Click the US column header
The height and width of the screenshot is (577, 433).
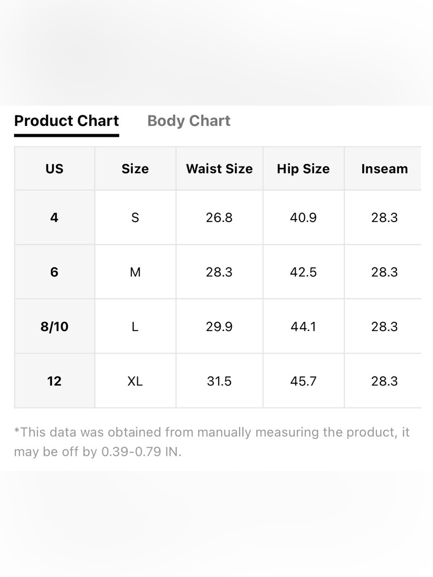point(55,168)
